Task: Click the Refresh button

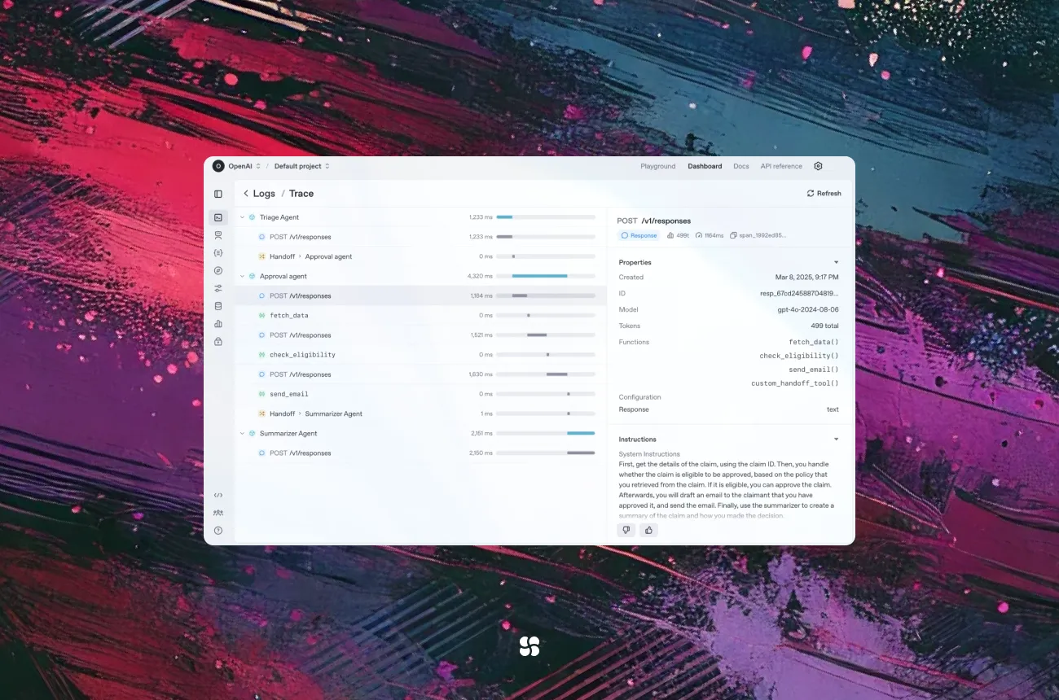Action: [824, 194]
